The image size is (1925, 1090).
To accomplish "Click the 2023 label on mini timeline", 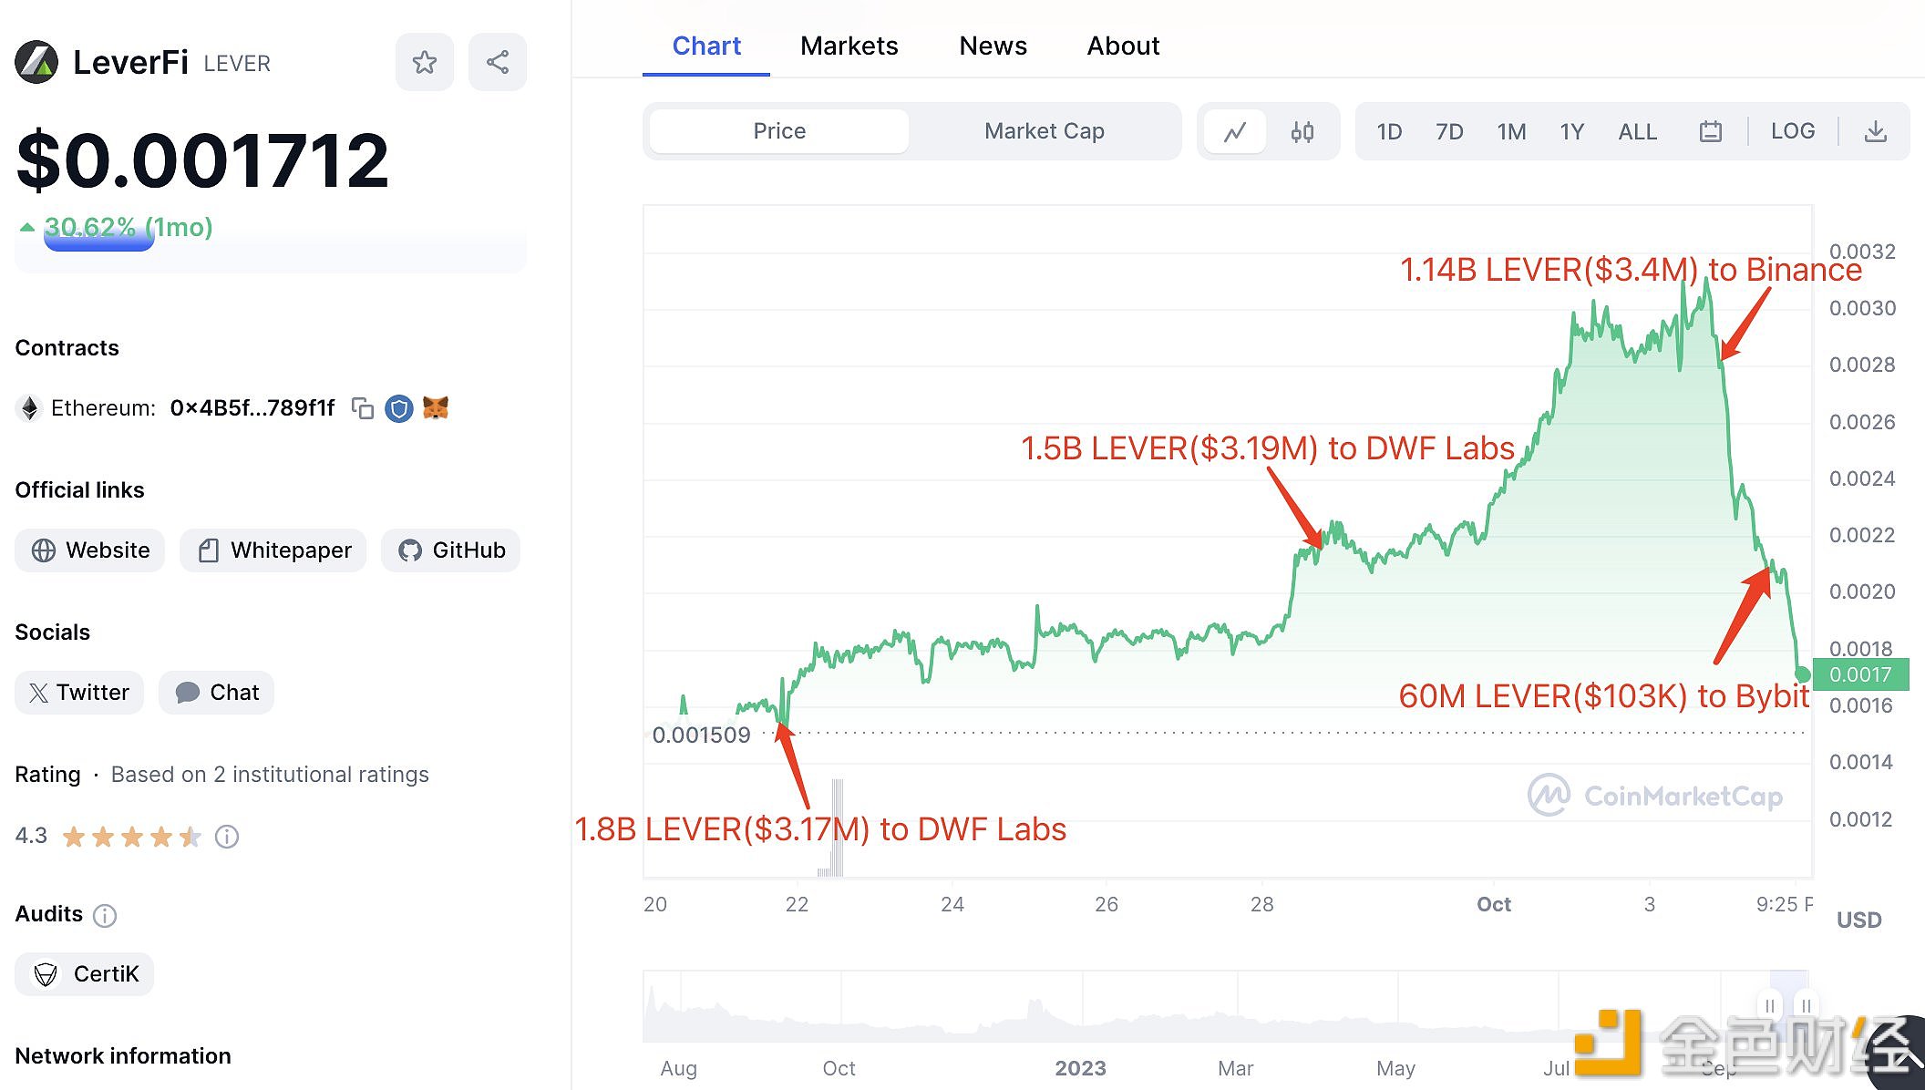I will click(x=1080, y=1068).
